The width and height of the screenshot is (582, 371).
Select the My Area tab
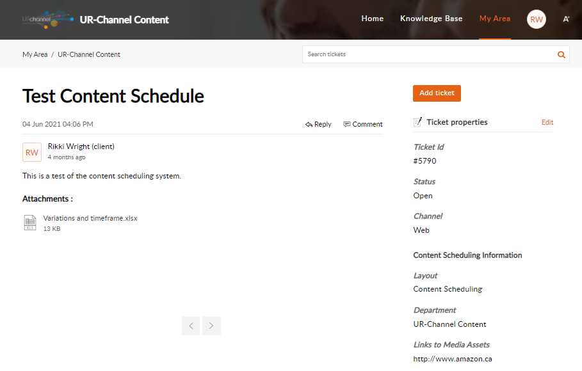pyautogui.click(x=495, y=19)
